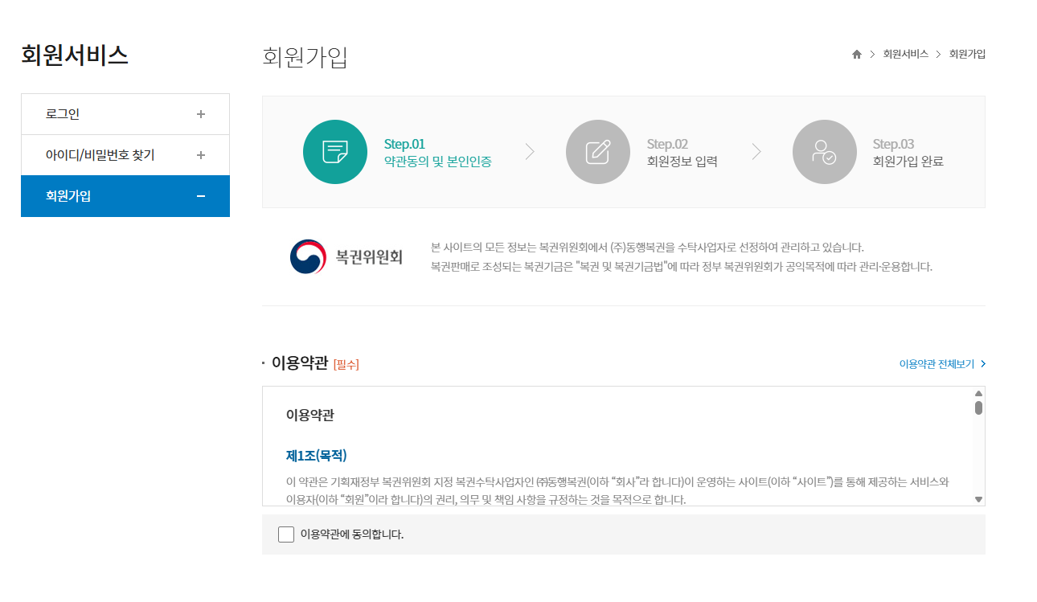Click the terms scrollbar up arrow
Image resolution: width=1037 pixels, height=602 pixels.
[x=978, y=394]
